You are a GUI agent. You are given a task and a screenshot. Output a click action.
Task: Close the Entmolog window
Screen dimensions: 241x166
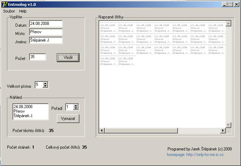coord(236,5)
